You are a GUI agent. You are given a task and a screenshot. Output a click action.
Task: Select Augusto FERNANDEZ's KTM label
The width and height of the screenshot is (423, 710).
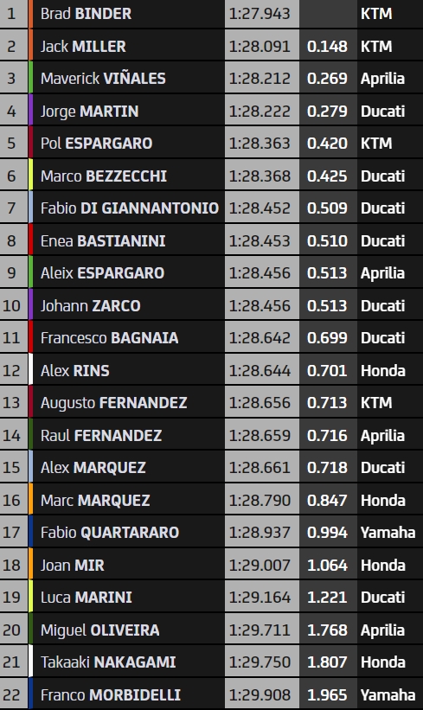click(376, 402)
